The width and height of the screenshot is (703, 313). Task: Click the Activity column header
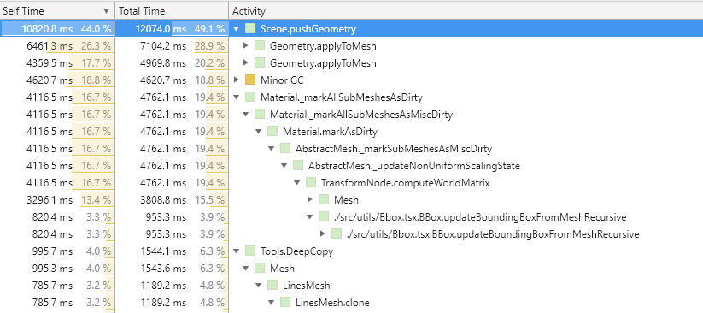click(466, 11)
